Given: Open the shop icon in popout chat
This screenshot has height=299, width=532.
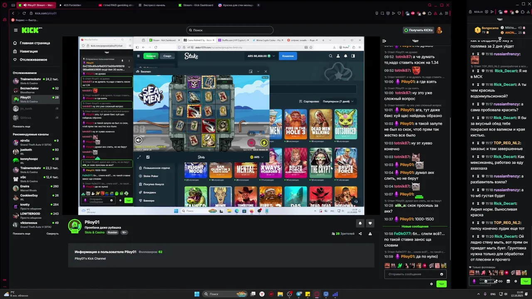Looking at the screenshot, I should coord(508,281).
